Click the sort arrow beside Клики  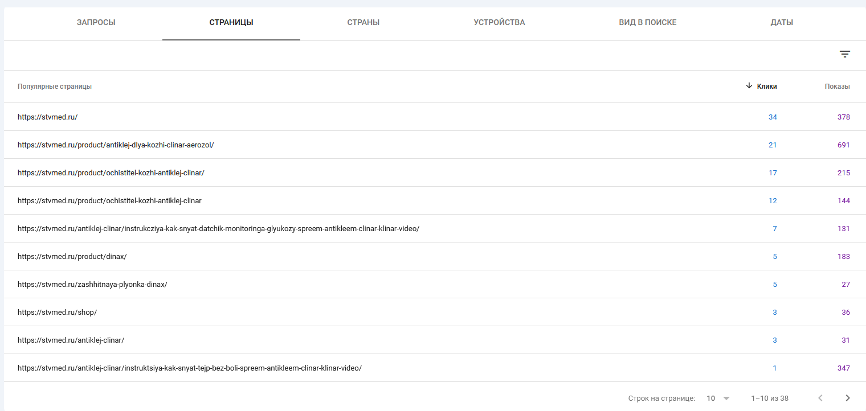point(749,86)
